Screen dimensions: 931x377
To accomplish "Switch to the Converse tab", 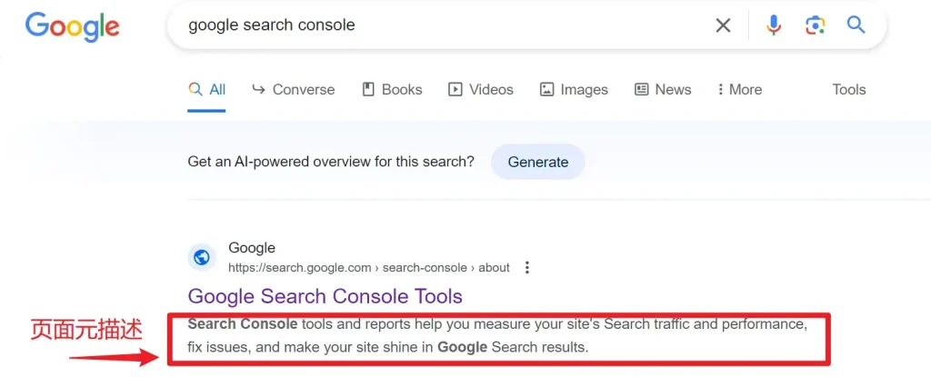I will tap(294, 90).
